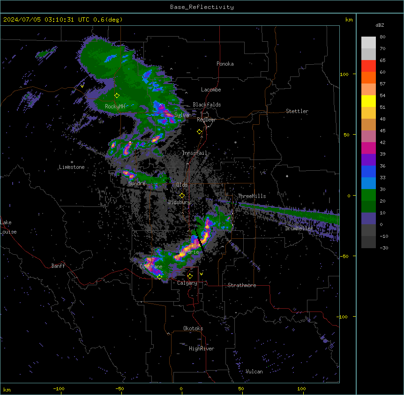Viewport: 404px width, 395px height.
Task: Click the magenta 39 dBZ color swatch
Action: tap(368, 148)
